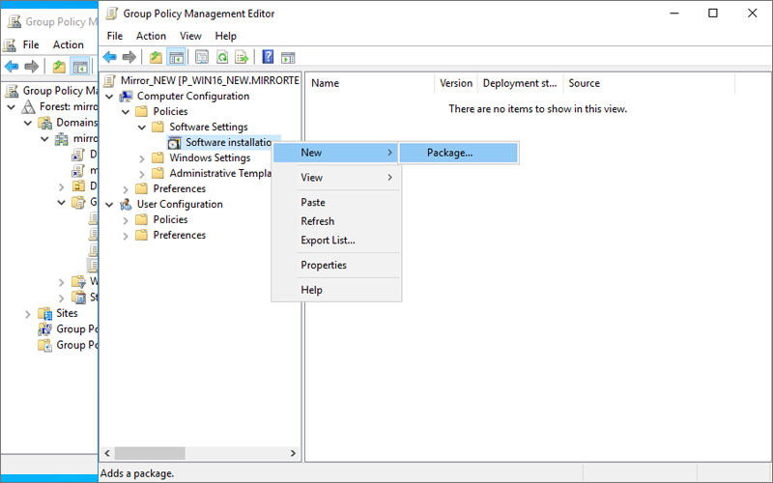773x483 pixels.
Task: Click the Sites folder icon in the background window
Action: coord(44,313)
